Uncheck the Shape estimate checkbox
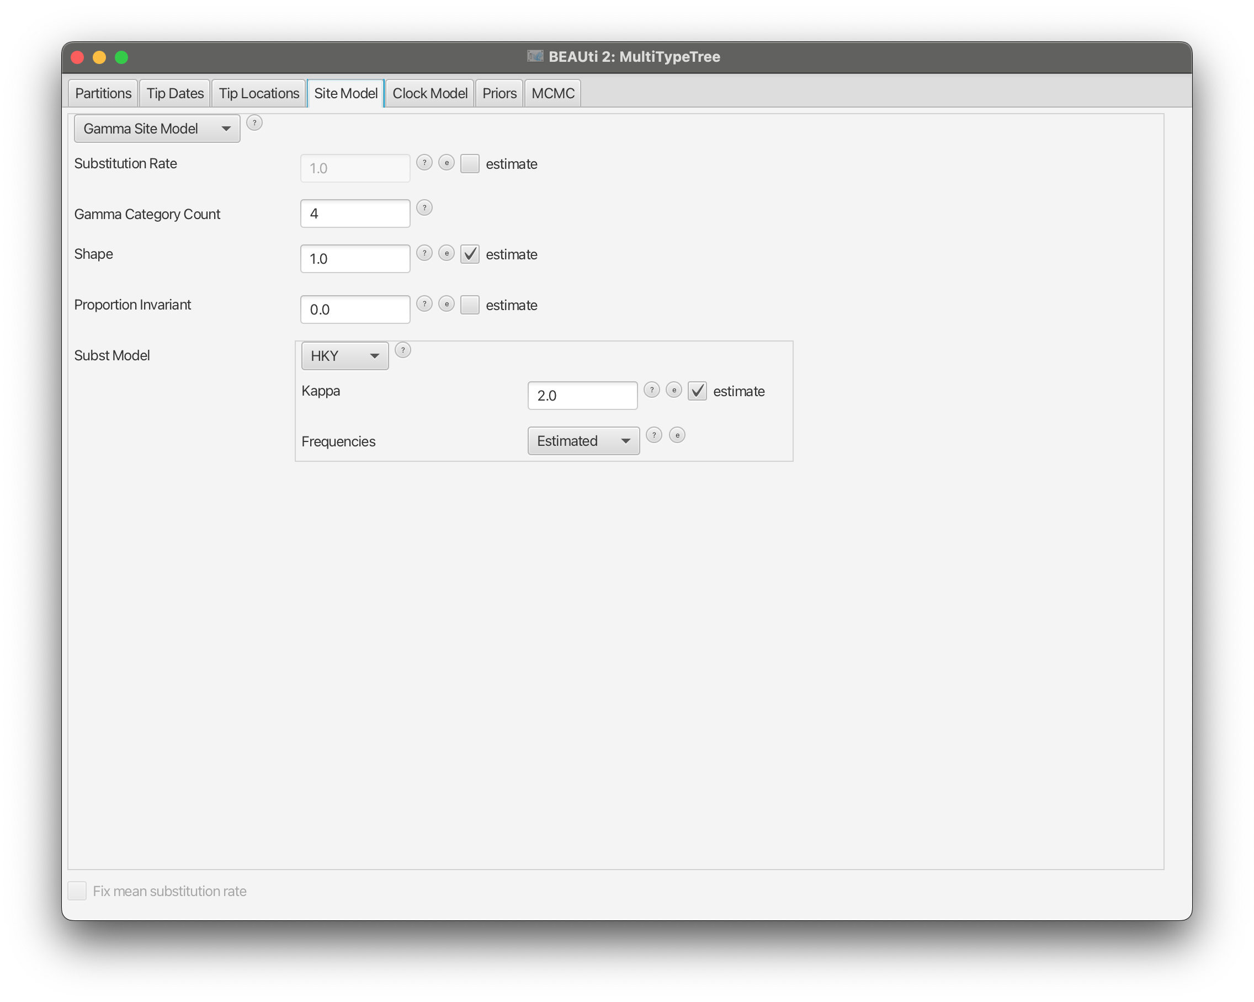 click(469, 254)
